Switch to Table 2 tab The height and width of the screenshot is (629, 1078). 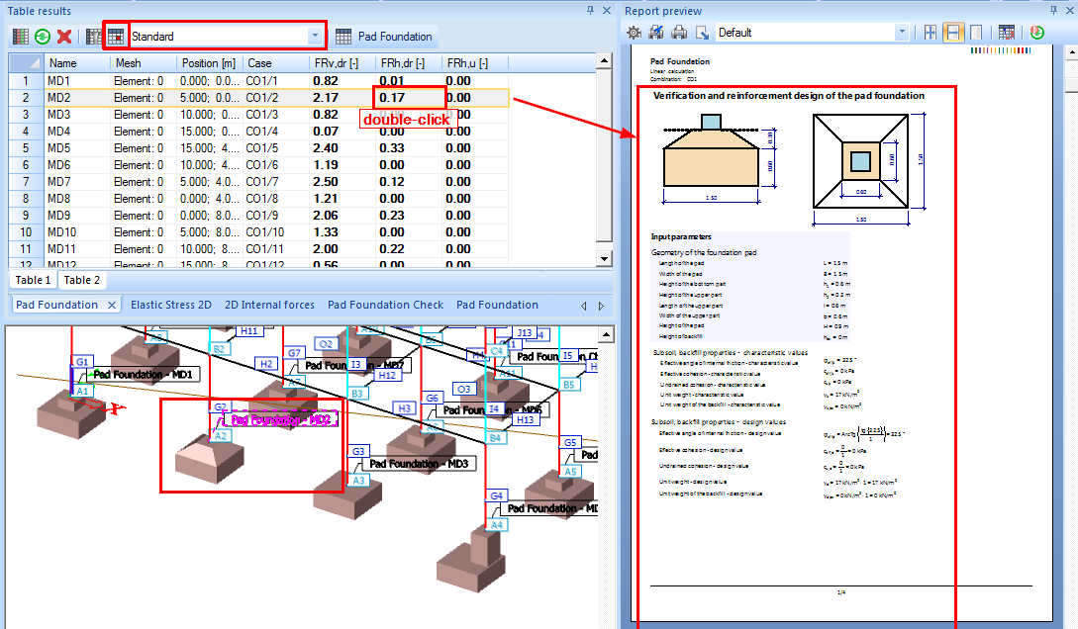click(82, 281)
